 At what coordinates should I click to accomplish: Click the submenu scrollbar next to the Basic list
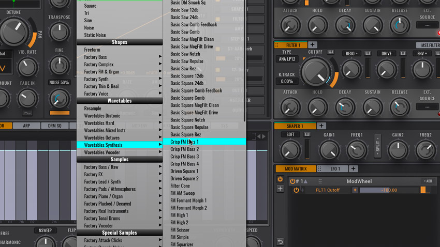pyautogui.click(x=245, y=60)
